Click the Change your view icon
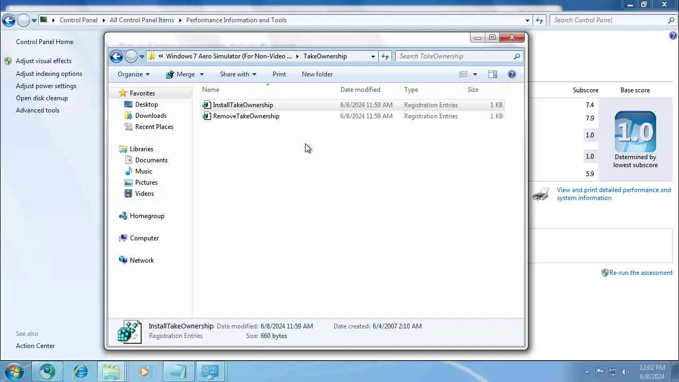The image size is (679, 382). (x=464, y=74)
